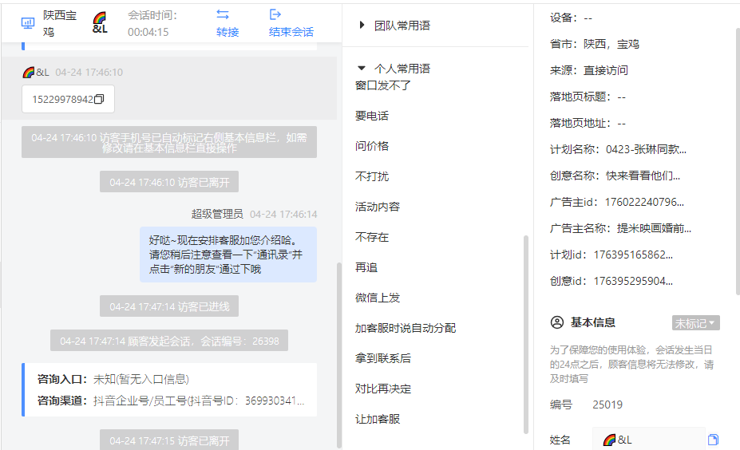Choose the 加客服时说自动分配 phrase
Viewport: 740px width, 450px height.
406,328
